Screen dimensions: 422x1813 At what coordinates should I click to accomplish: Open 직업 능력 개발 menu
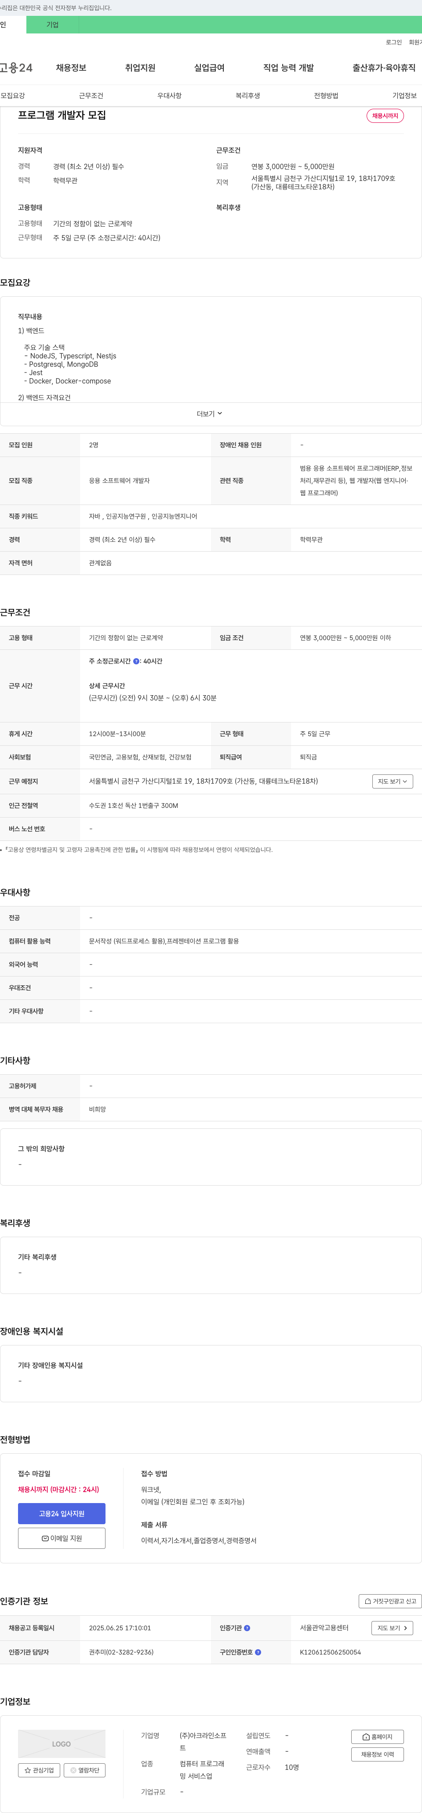tap(289, 67)
